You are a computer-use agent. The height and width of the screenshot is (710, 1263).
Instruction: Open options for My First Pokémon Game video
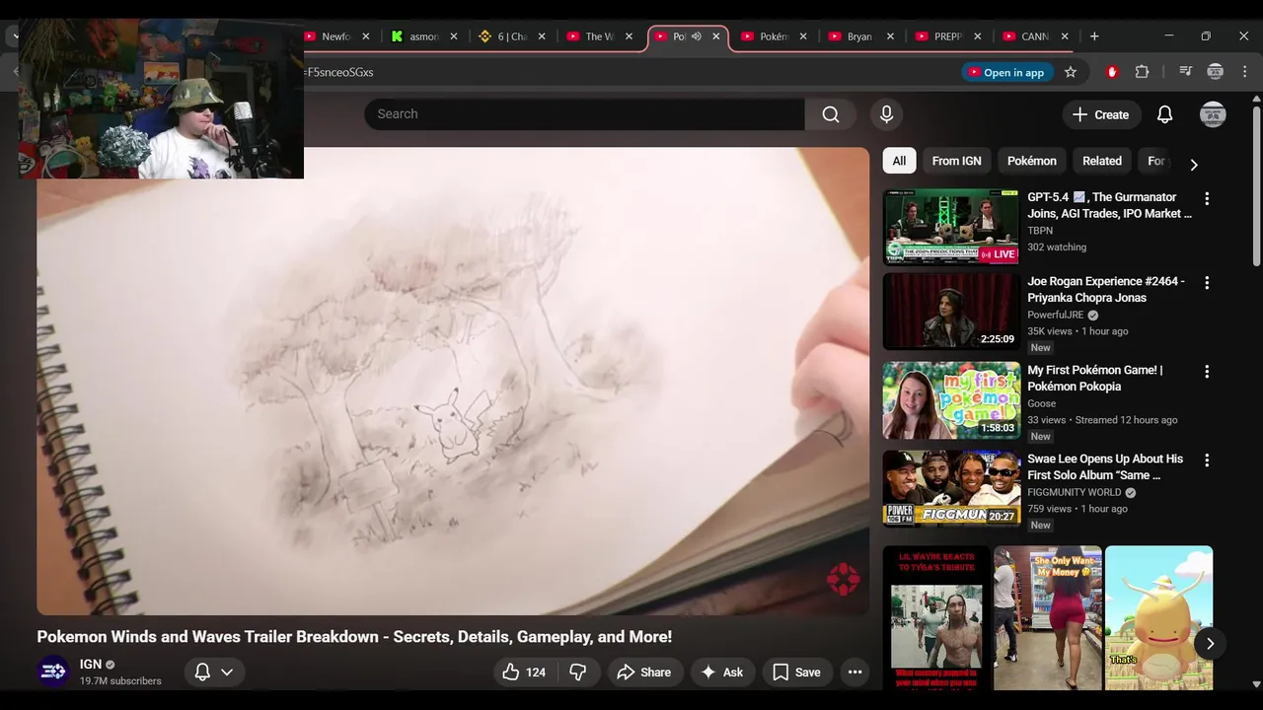[1206, 372]
